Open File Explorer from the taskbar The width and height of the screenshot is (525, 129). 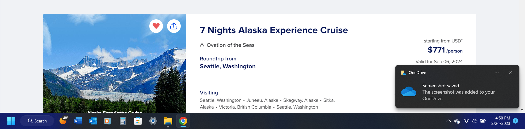click(168, 121)
